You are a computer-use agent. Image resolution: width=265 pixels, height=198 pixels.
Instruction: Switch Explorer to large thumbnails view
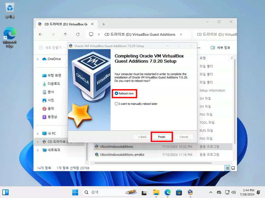click(233, 168)
